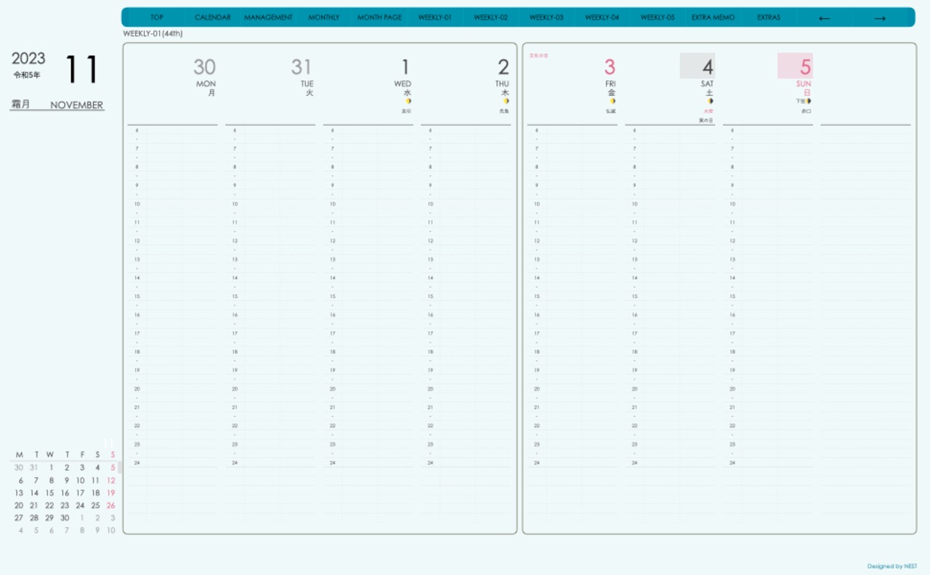The width and height of the screenshot is (930, 575).
Task: Click the pink-highlighted Sunday 5 date
Action: (795, 65)
